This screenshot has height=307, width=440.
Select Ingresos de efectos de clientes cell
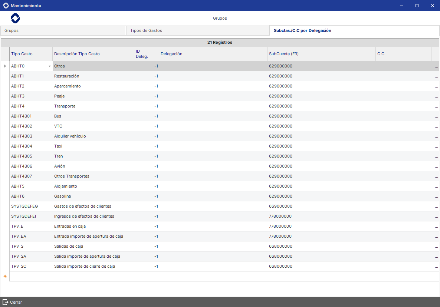point(93,217)
